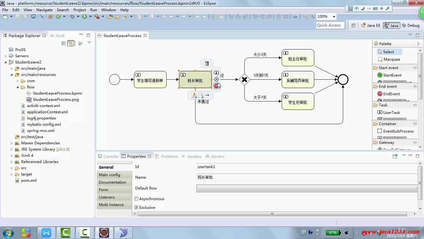
Task: Toggle the Asynchronous checkbox
Action: (136, 199)
